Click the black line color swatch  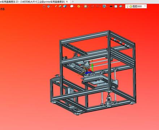(x=111, y=6)
